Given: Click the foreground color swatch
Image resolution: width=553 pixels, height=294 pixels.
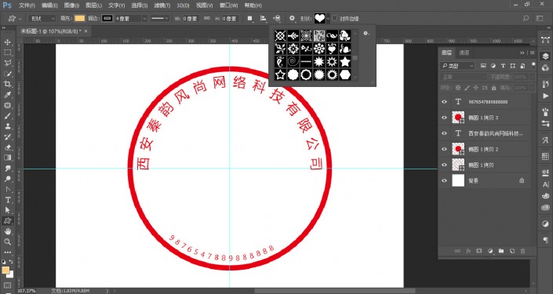Looking at the screenshot, I should tap(5, 270).
